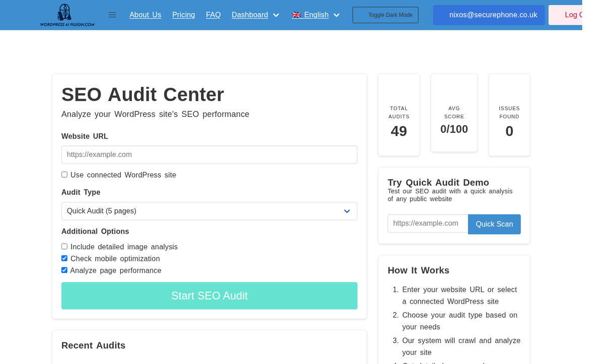The height and width of the screenshot is (364, 604).
Task: Open the hamburger menu
Action: point(112,15)
